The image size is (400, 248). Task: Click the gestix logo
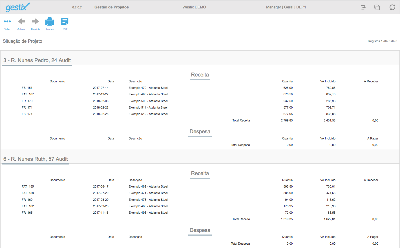tap(17, 7)
